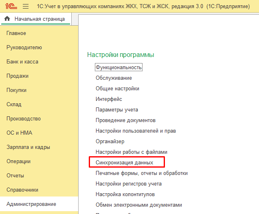Open the hamburger main menu
This screenshot has height=214, width=259.
click(x=26, y=7)
